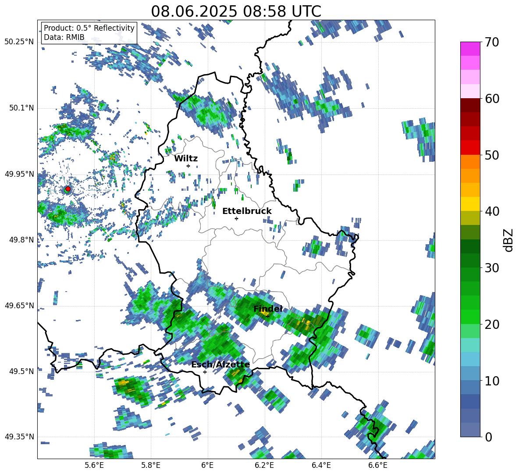Click the 50.25°N latitude label
The width and height of the screenshot is (519, 474).
19,42
